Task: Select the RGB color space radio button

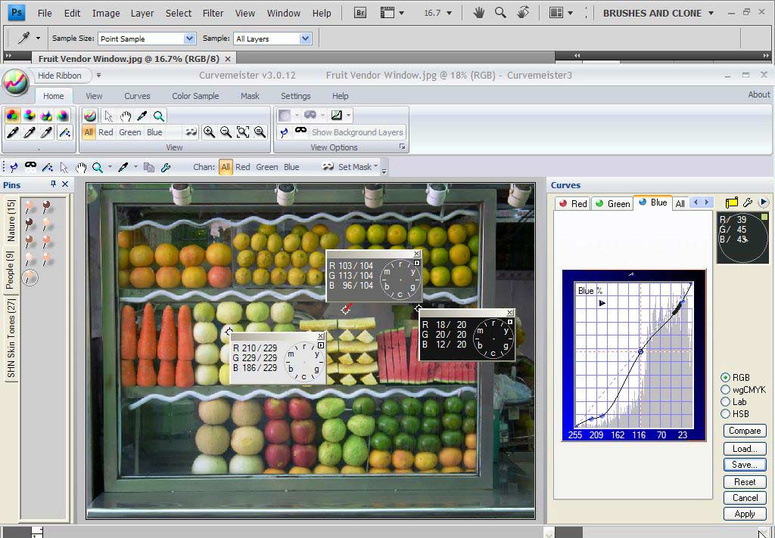Action: (x=725, y=378)
